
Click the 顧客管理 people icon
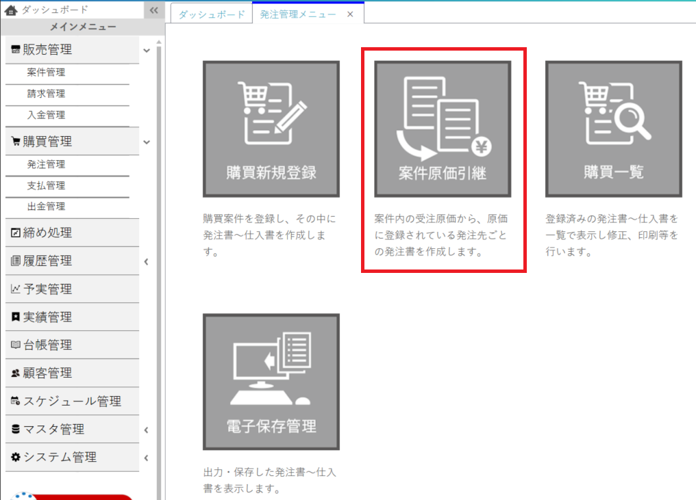tap(16, 373)
